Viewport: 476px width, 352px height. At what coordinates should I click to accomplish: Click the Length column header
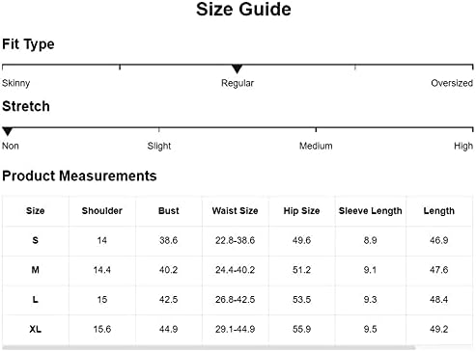tap(439, 211)
